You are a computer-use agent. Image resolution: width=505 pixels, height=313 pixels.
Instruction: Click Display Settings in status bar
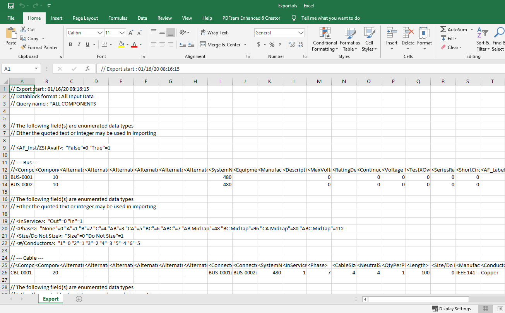click(x=452, y=309)
